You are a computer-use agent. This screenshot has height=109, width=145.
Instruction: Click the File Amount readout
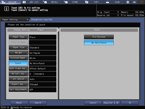[133, 15]
